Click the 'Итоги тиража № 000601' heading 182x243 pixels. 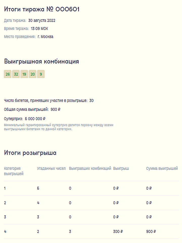[42, 9]
